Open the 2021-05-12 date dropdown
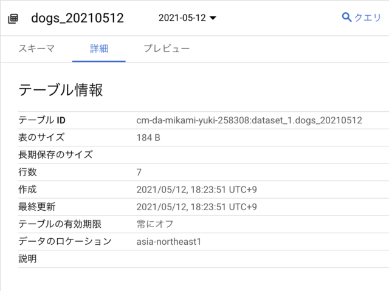The width and height of the screenshot is (389, 291). [x=187, y=18]
